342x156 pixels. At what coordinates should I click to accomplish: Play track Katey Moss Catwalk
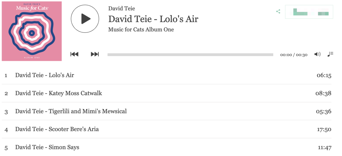[59, 93]
